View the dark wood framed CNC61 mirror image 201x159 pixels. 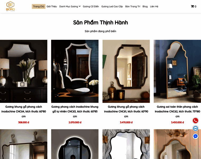[x=126, y=71]
